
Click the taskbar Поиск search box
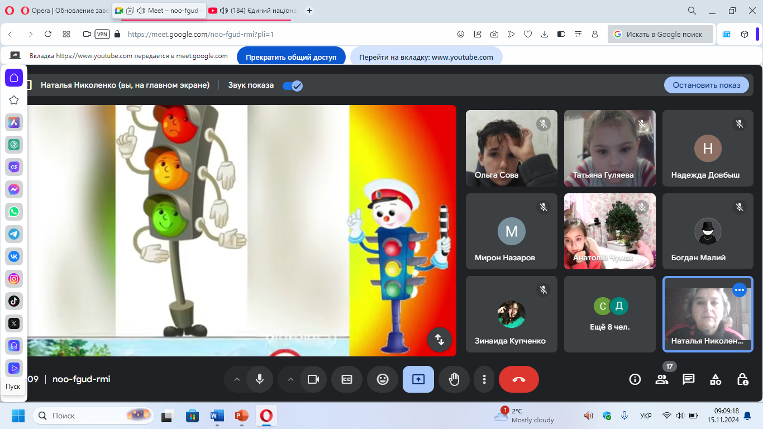[x=94, y=416]
